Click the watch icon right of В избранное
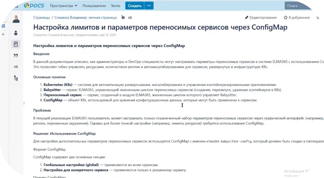The height and width of the screenshot is (178, 324). pyautogui.click(x=318, y=17)
